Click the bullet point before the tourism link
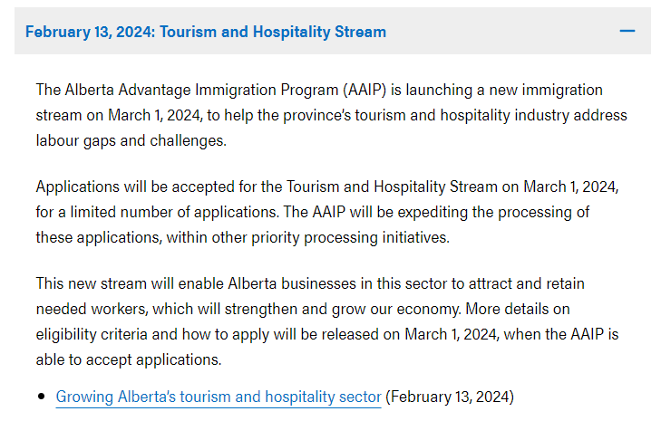This screenshot has width=661, height=421. (42, 397)
